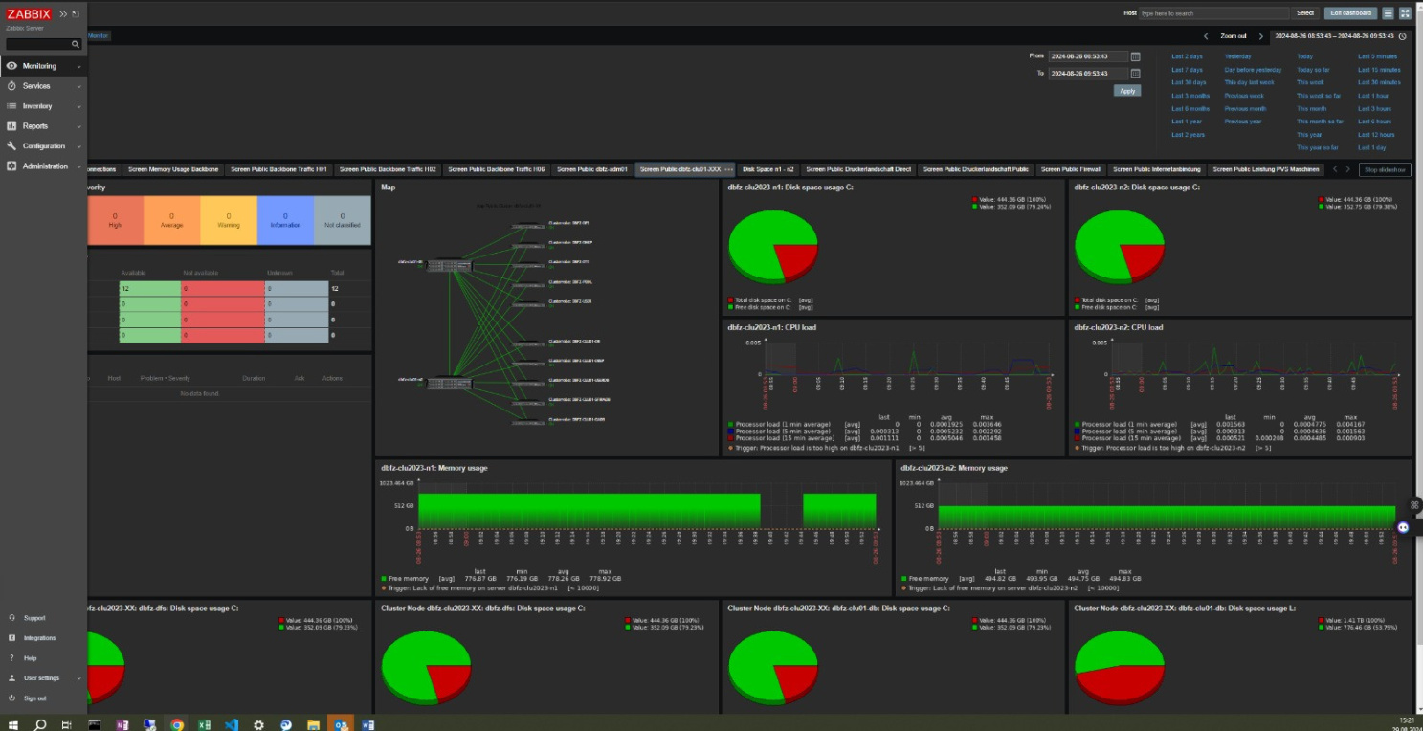Click the Host search input field
Viewport: 1423px width, 731px height.
[1212, 13]
